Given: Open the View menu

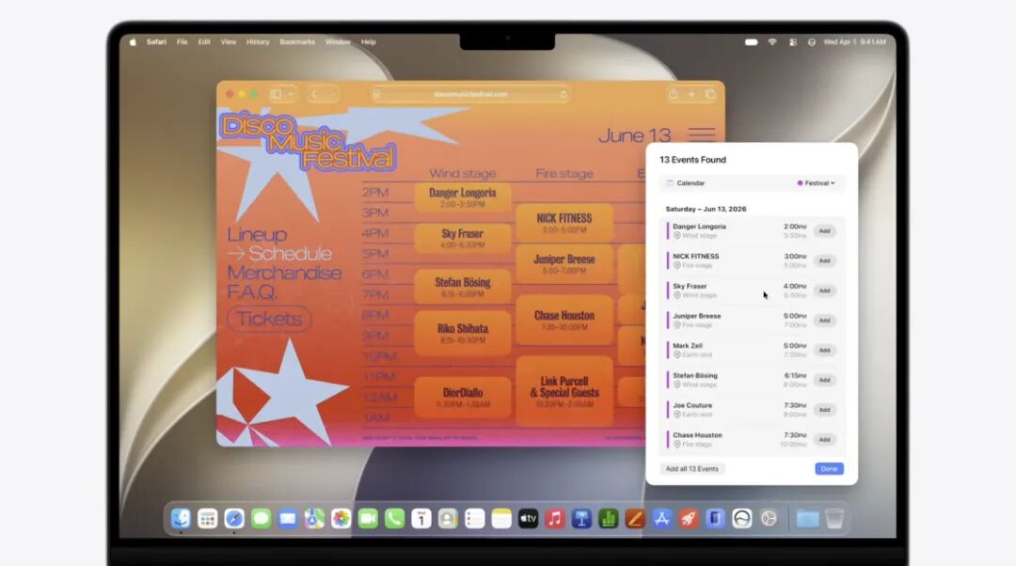Looking at the screenshot, I should coord(228,42).
